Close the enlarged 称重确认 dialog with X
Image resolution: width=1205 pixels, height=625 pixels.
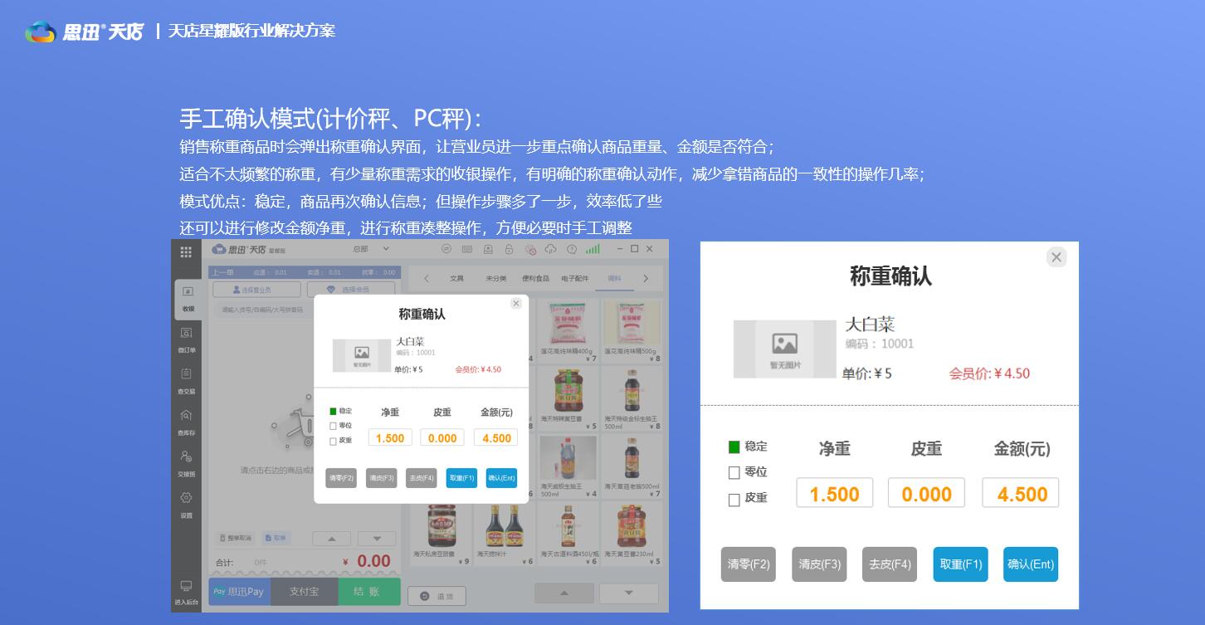(1056, 257)
